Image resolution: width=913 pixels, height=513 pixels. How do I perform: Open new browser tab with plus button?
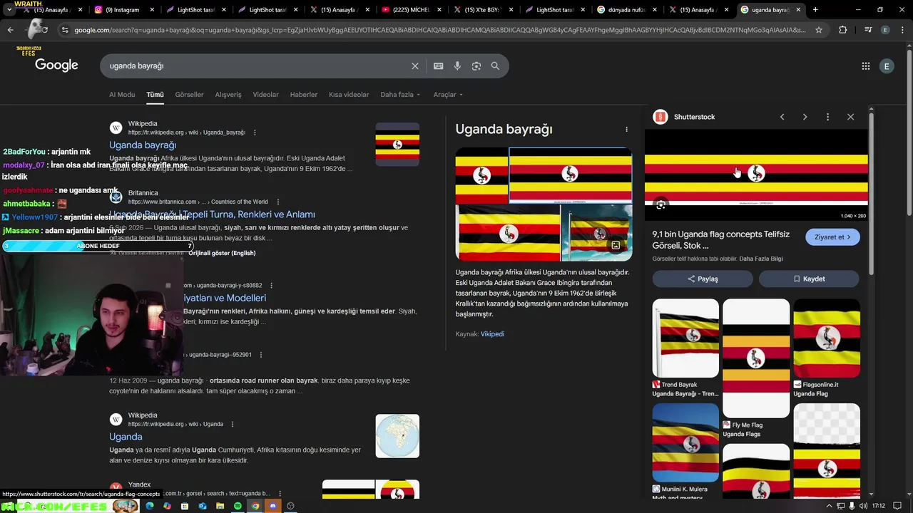[815, 10]
